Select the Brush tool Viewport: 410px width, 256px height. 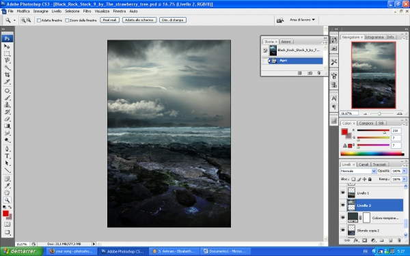(x=7, y=98)
